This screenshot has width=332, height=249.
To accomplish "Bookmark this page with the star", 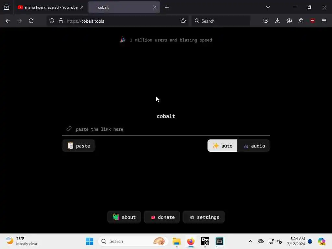I will pyautogui.click(x=183, y=21).
